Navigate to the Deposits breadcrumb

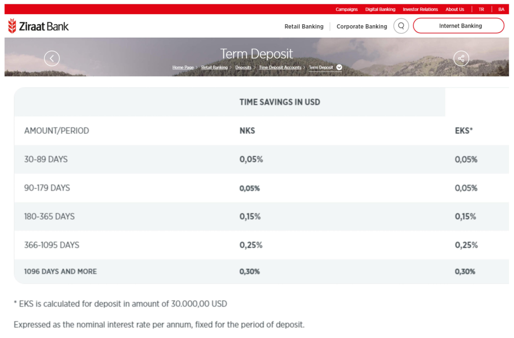pyautogui.click(x=243, y=67)
